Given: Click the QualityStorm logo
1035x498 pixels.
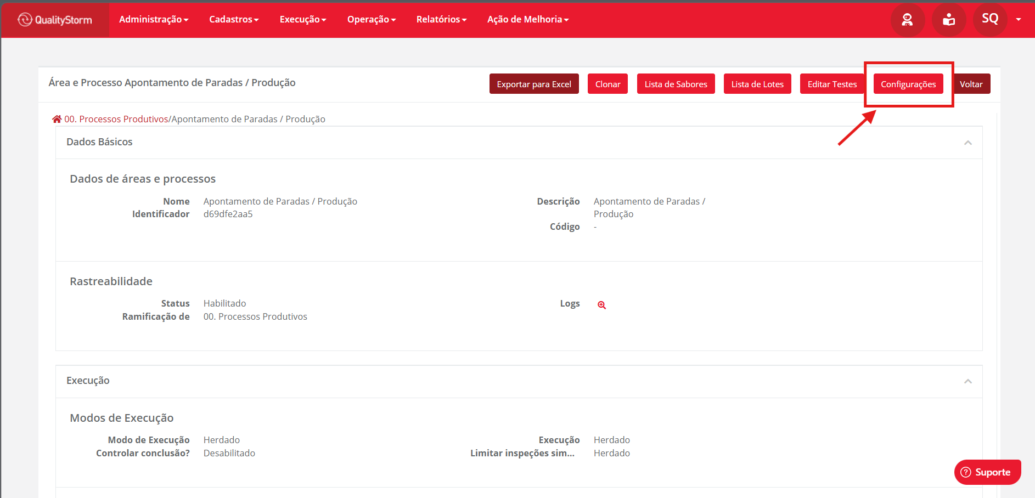Looking at the screenshot, I should point(55,20).
